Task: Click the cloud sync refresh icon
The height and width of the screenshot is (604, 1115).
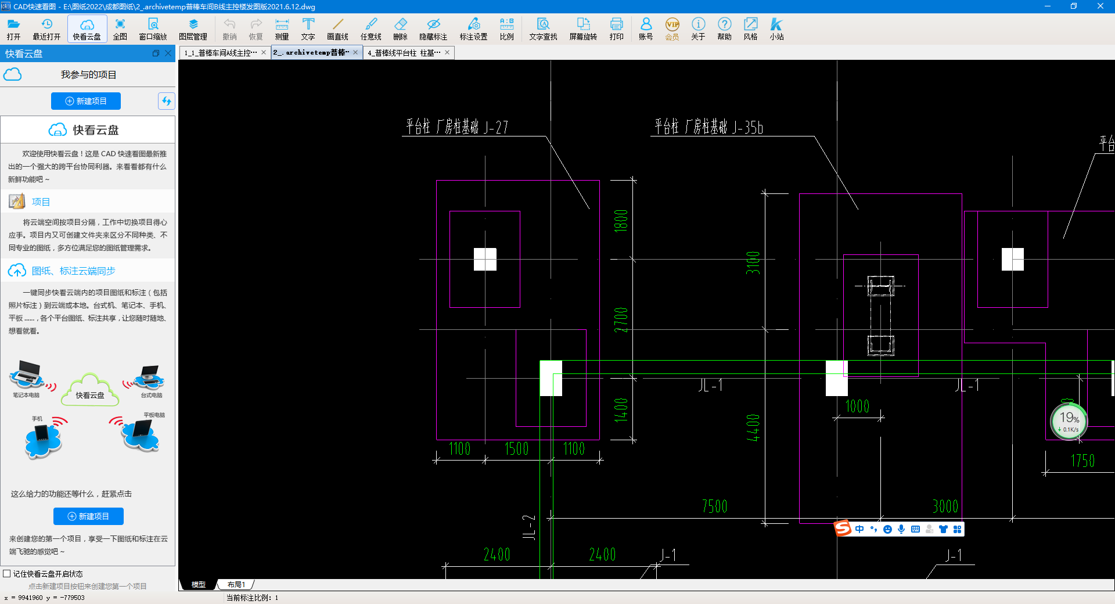Action: [167, 101]
